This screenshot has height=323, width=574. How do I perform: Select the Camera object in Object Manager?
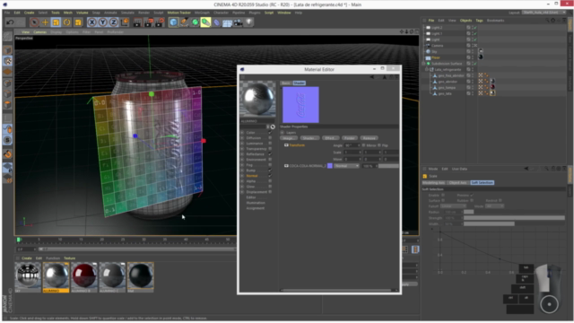click(438, 46)
